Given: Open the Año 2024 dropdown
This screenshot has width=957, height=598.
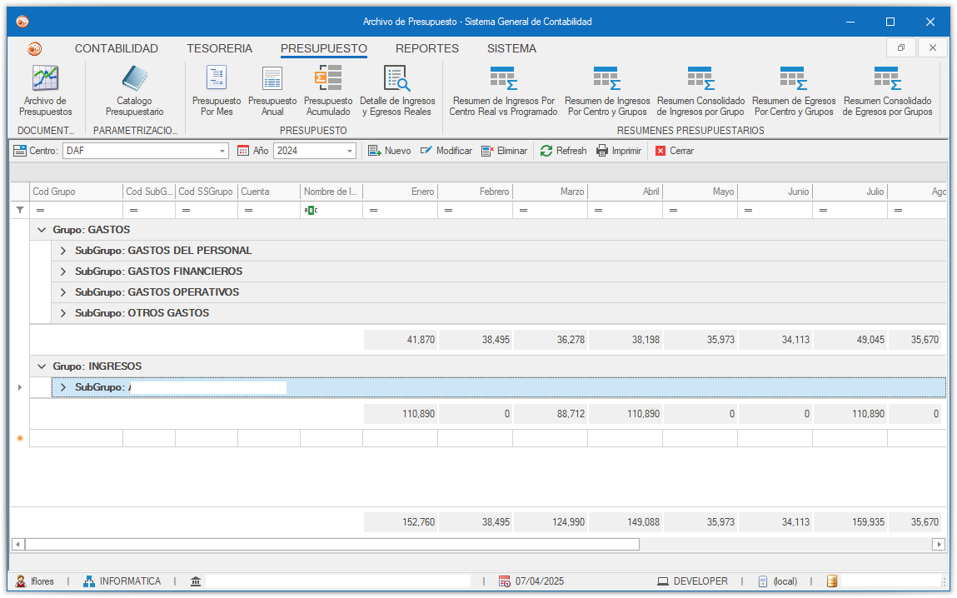Looking at the screenshot, I should point(350,151).
